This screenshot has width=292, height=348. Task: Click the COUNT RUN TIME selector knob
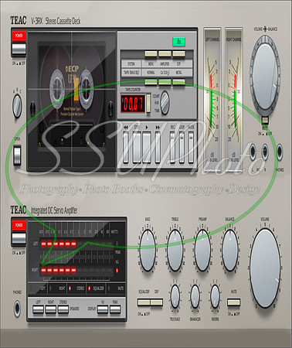[x=165, y=103]
